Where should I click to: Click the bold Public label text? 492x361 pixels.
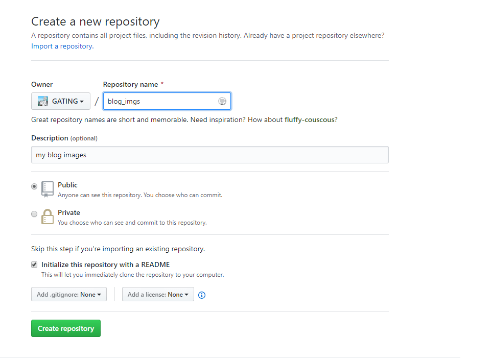[67, 185]
